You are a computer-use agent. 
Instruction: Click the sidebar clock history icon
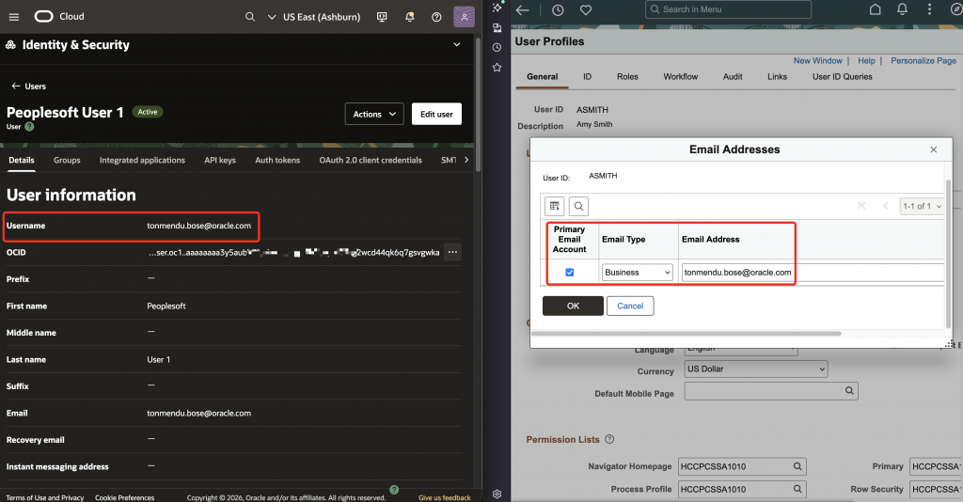click(497, 47)
